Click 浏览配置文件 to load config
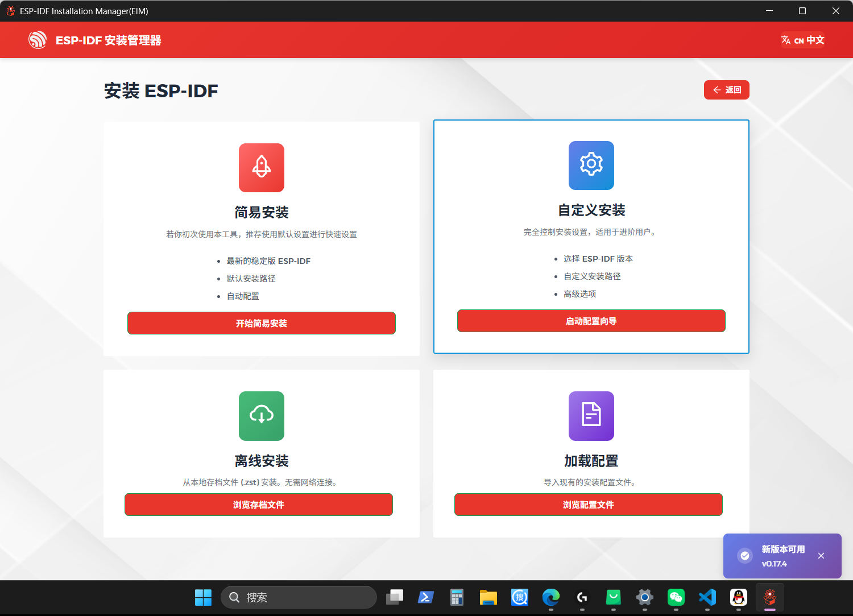The image size is (853, 616). pos(589,505)
